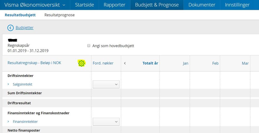Select the Resultatbudsjett tab
Screen dimensions: 259x133
[x=20, y=15]
